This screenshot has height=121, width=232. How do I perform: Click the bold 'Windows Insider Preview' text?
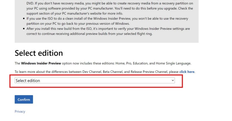[x=41, y=63]
